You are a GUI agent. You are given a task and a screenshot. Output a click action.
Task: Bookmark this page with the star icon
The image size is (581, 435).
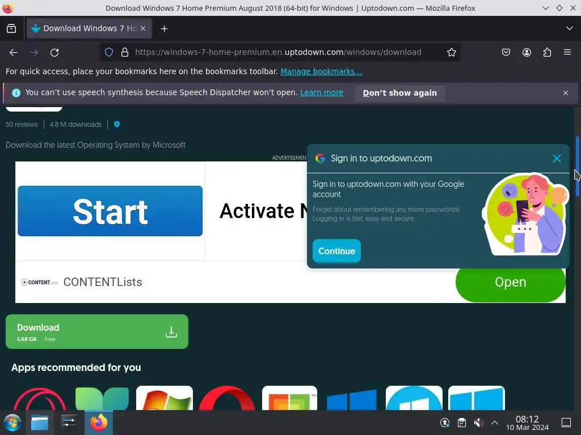click(451, 52)
